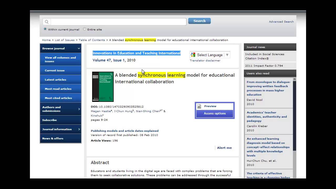Open author Nian-Shing Chen link
Screen dimensions: 336x189
[x=148, y=111]
